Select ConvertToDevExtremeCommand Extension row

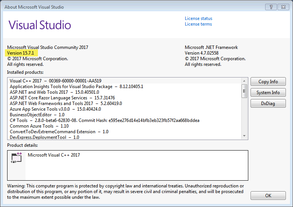coord(125,132)
